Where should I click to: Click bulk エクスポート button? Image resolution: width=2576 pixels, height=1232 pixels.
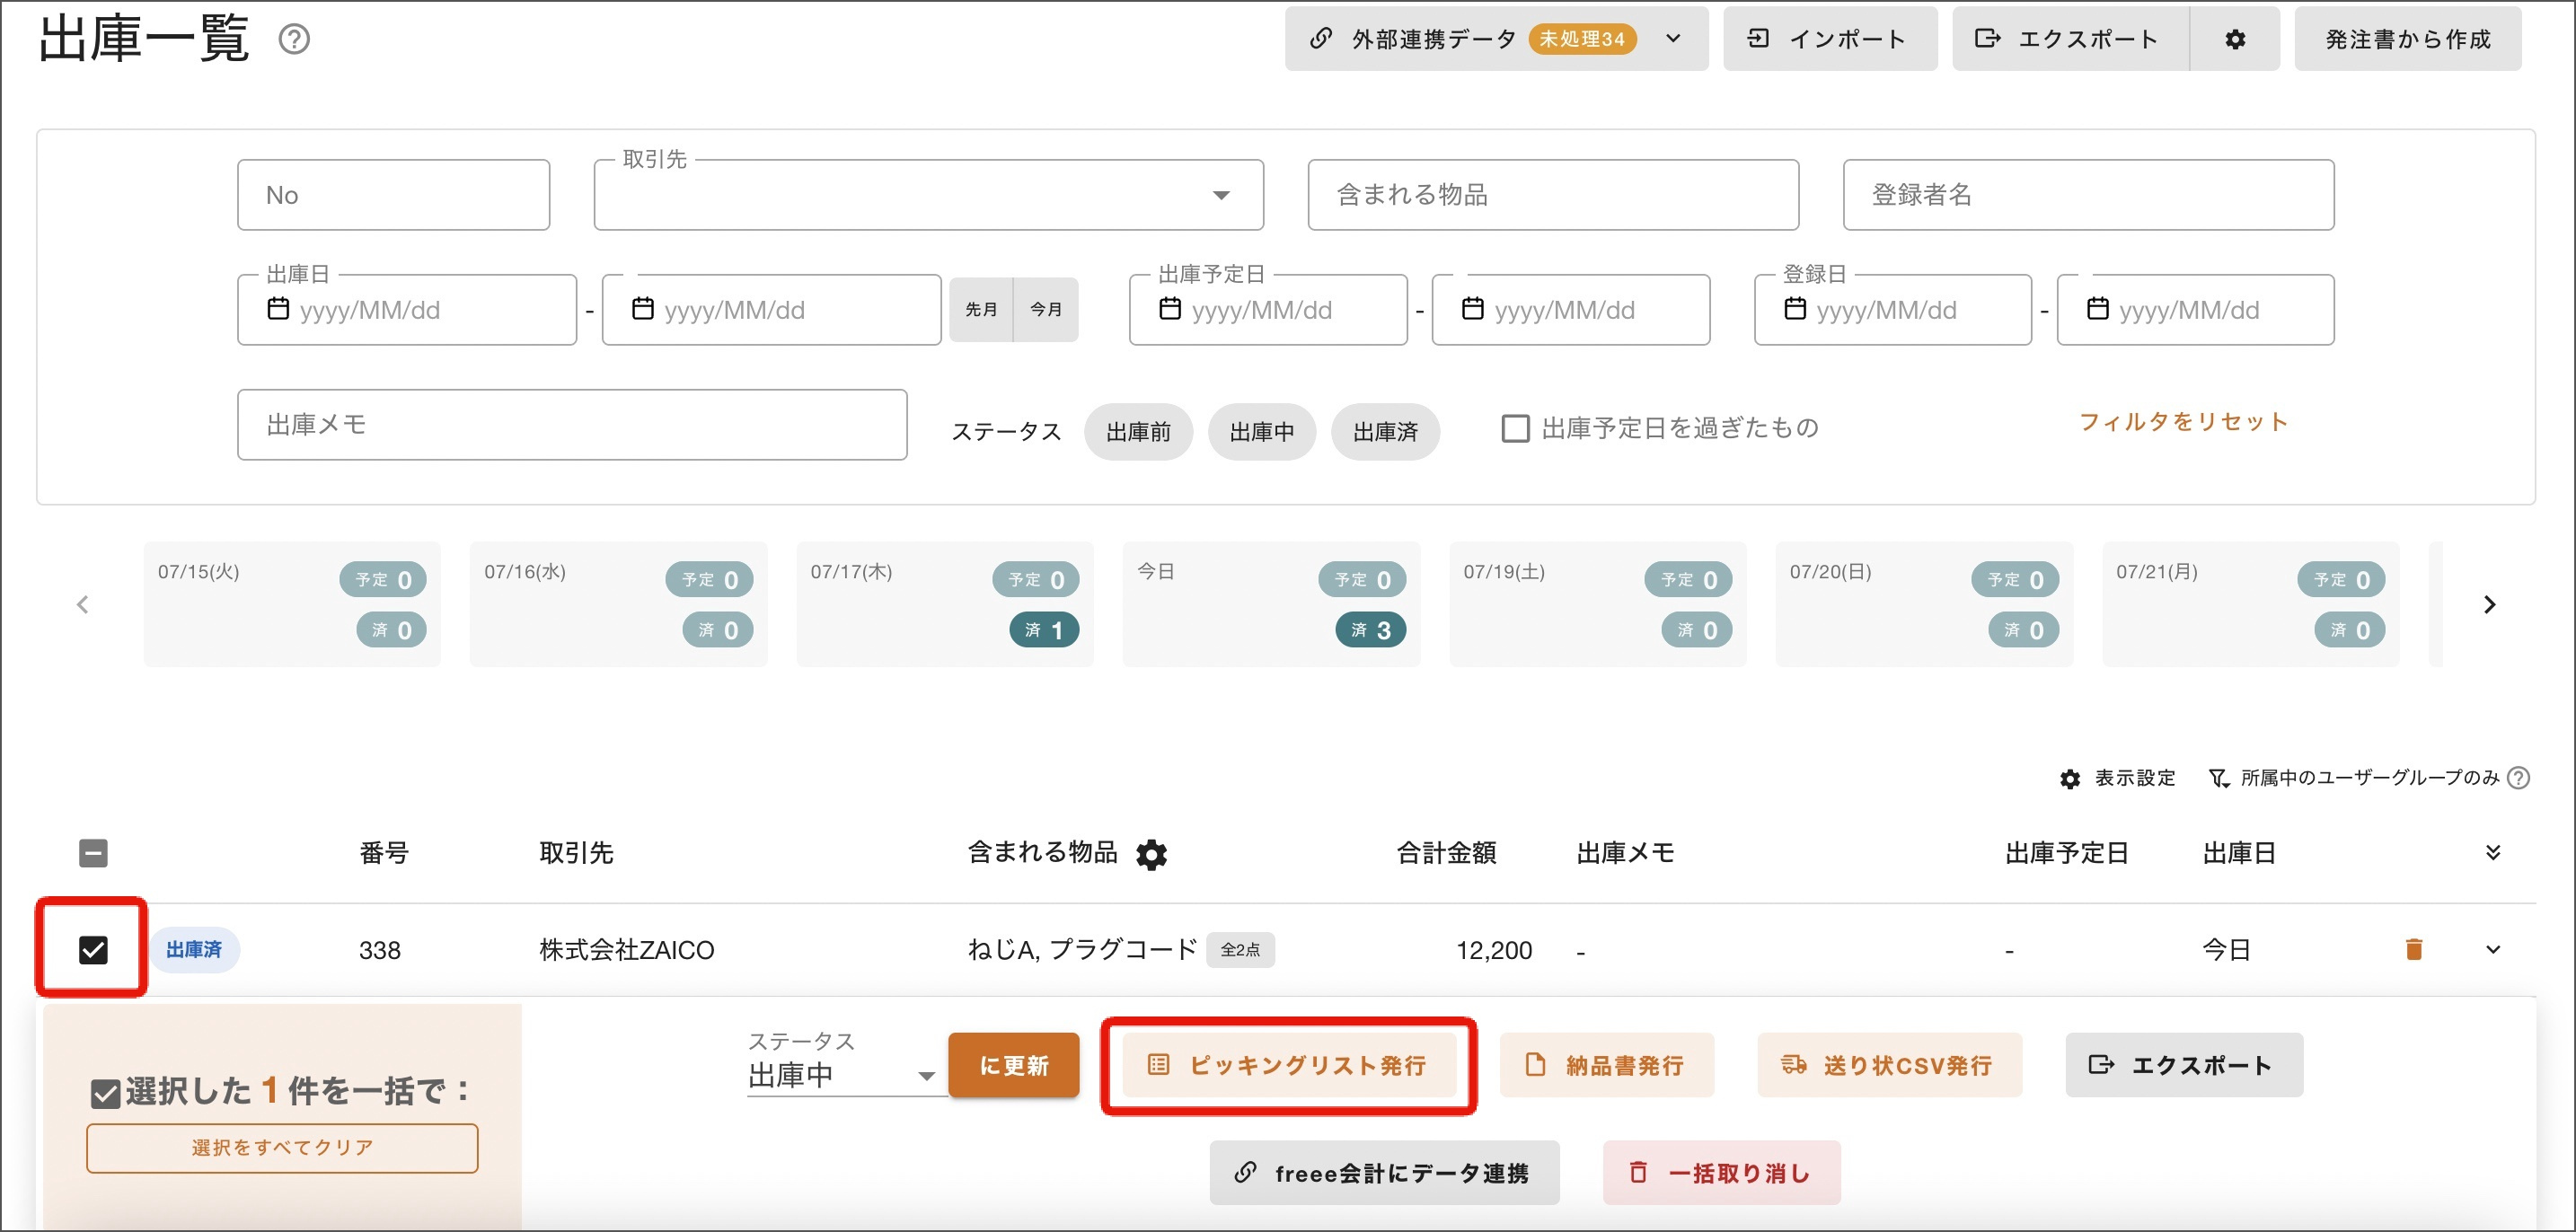click(2184, 1065)
